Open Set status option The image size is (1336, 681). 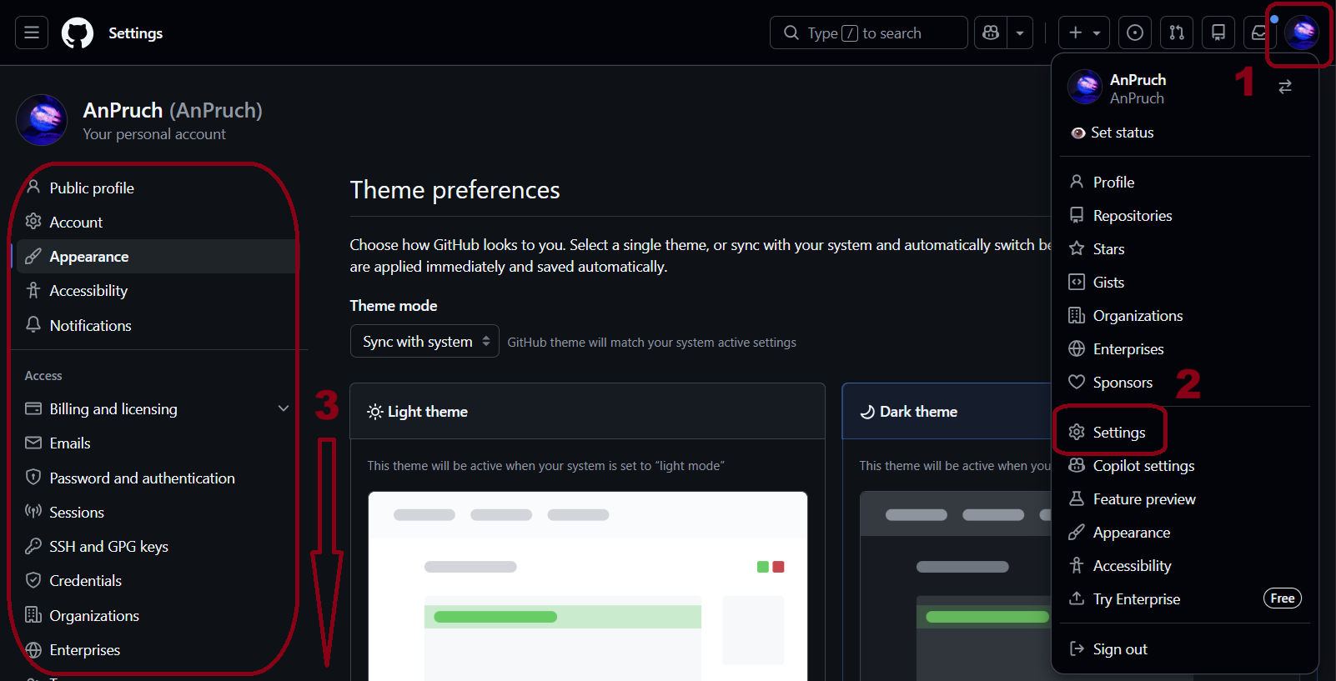[x=1185, y=133]
